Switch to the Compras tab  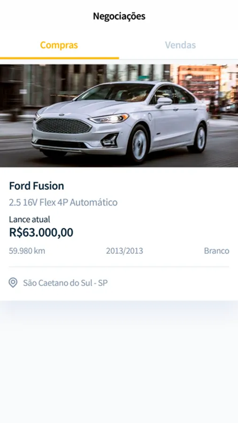[x=59, y=45]
